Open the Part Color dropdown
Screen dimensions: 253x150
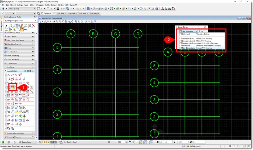[x=73, y=13]
